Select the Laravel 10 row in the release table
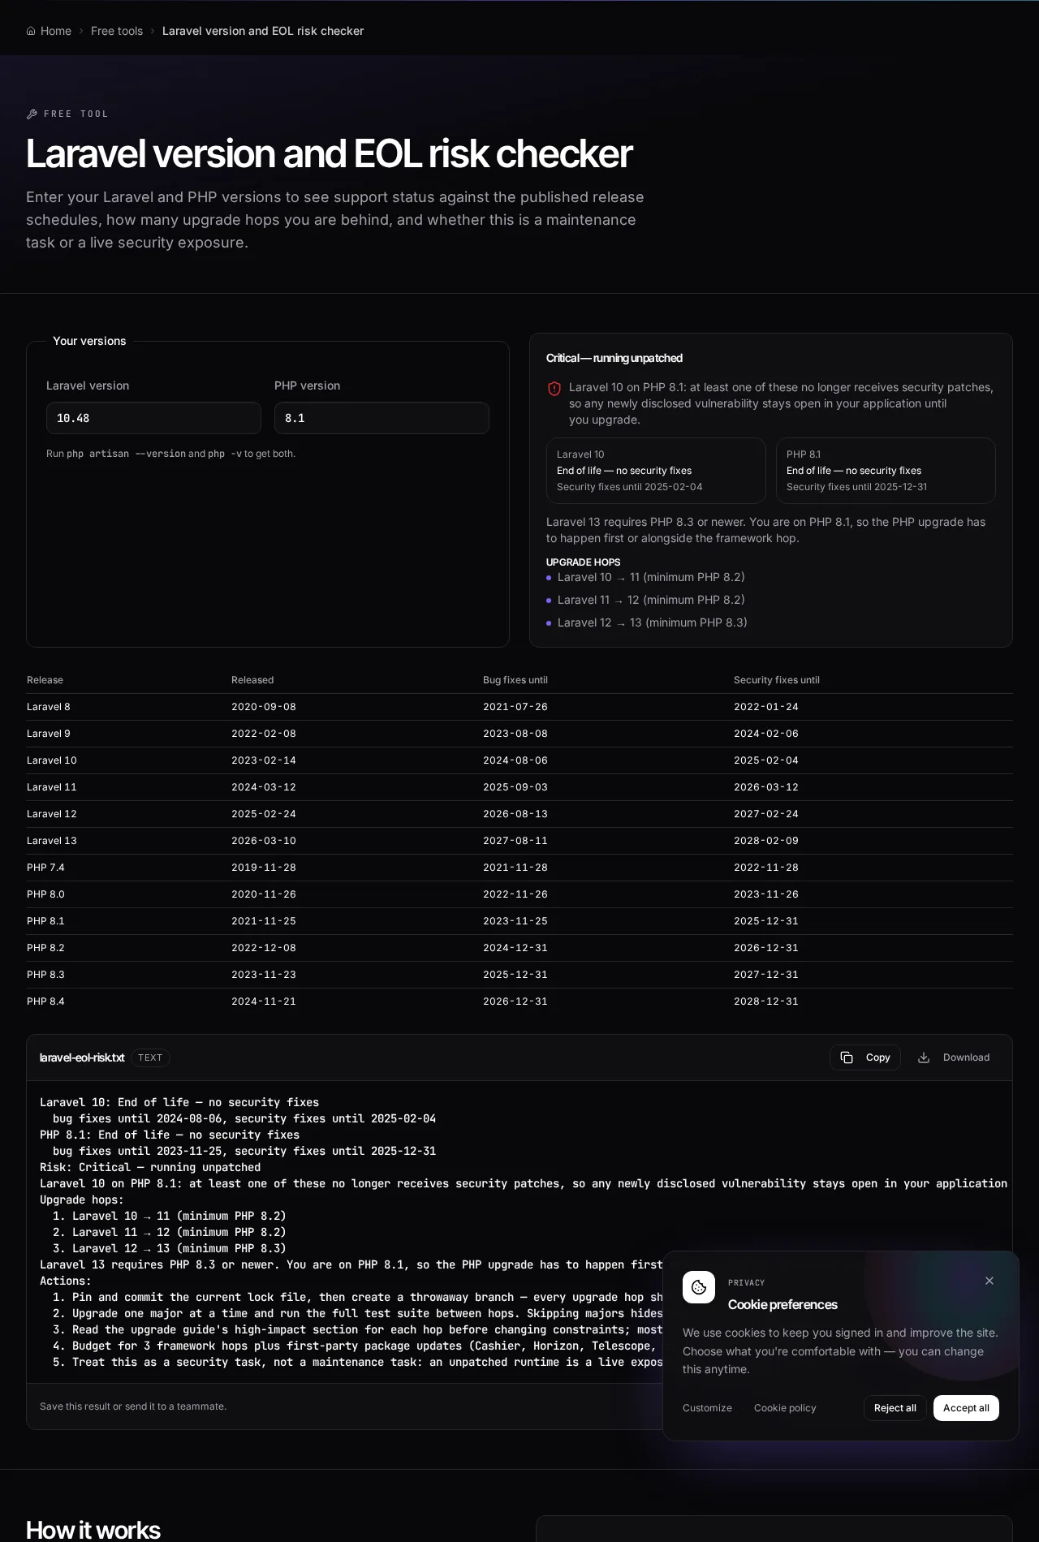Viewport: 1039px width, 1542px height. 519,760
